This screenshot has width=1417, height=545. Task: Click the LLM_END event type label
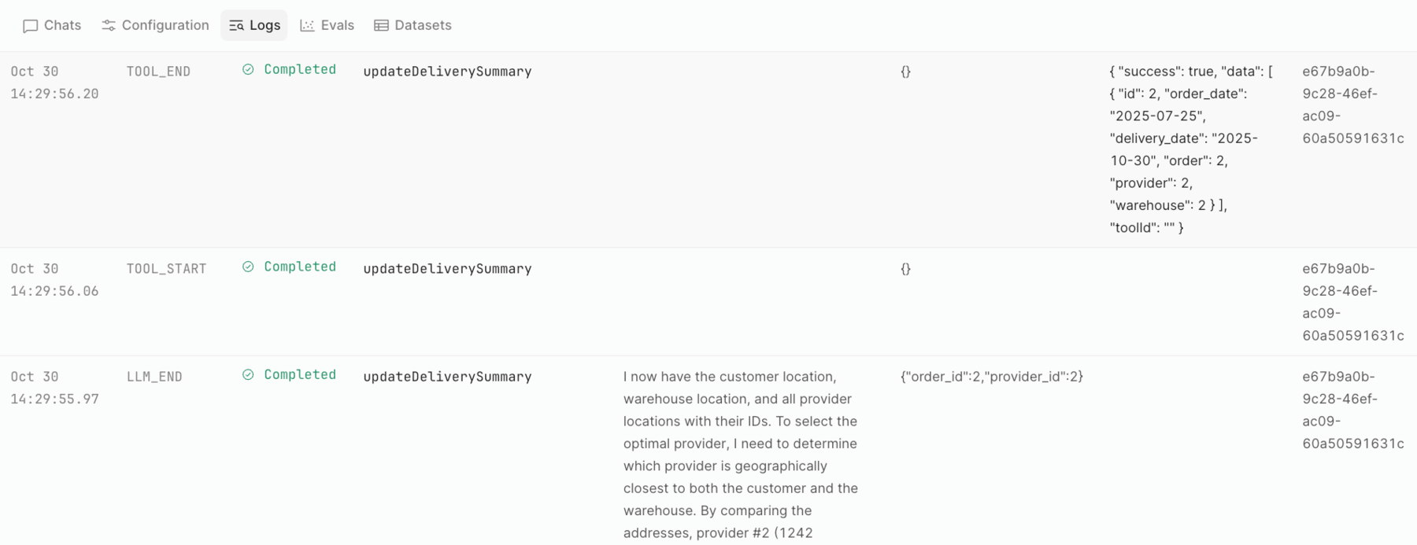[154, 377]
